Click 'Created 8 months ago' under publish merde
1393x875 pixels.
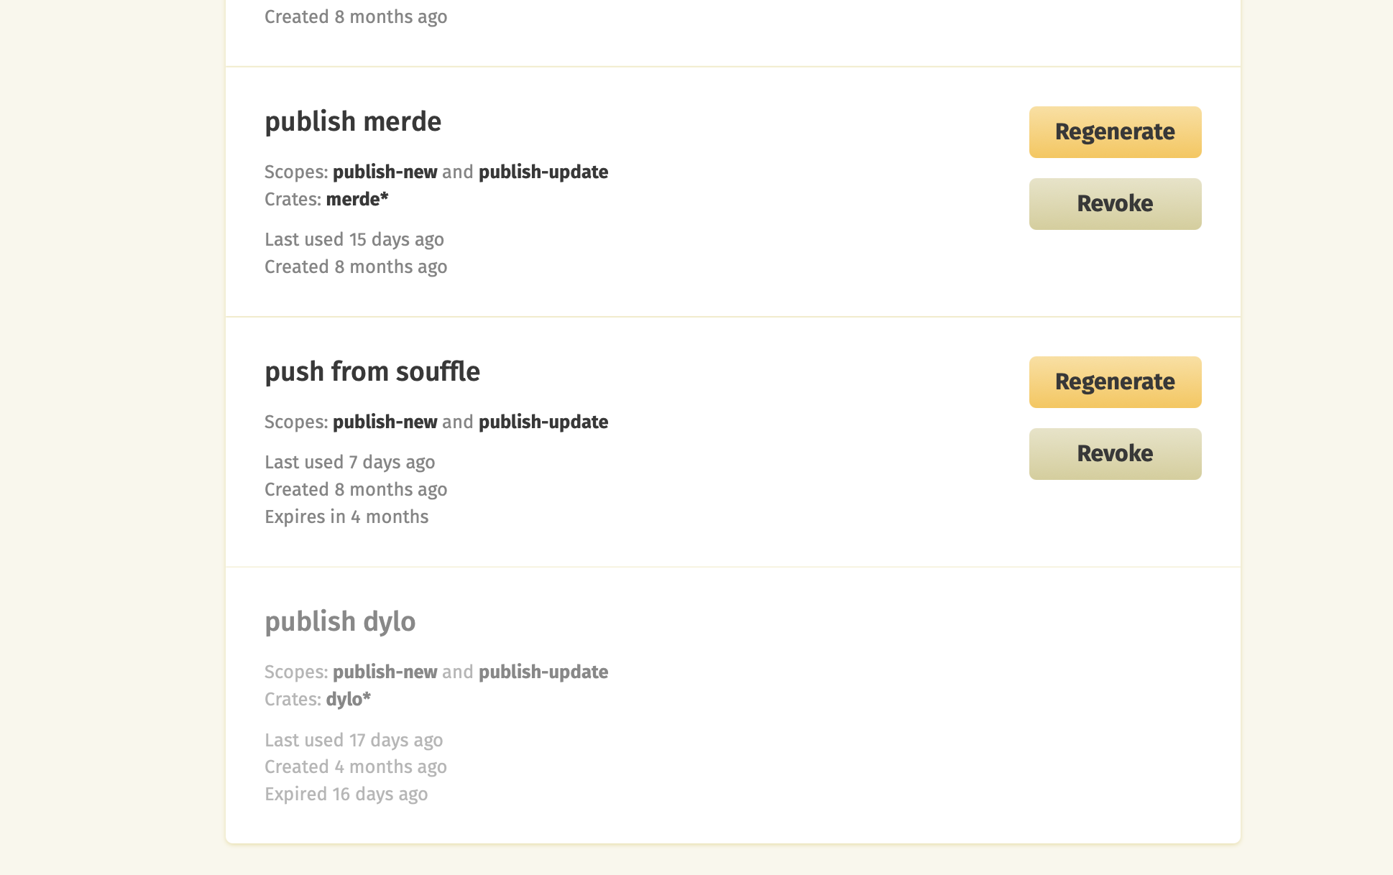[356, 267]
